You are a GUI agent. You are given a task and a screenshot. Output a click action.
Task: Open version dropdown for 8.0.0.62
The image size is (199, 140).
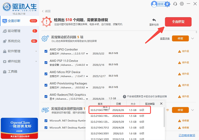(87, 88)
